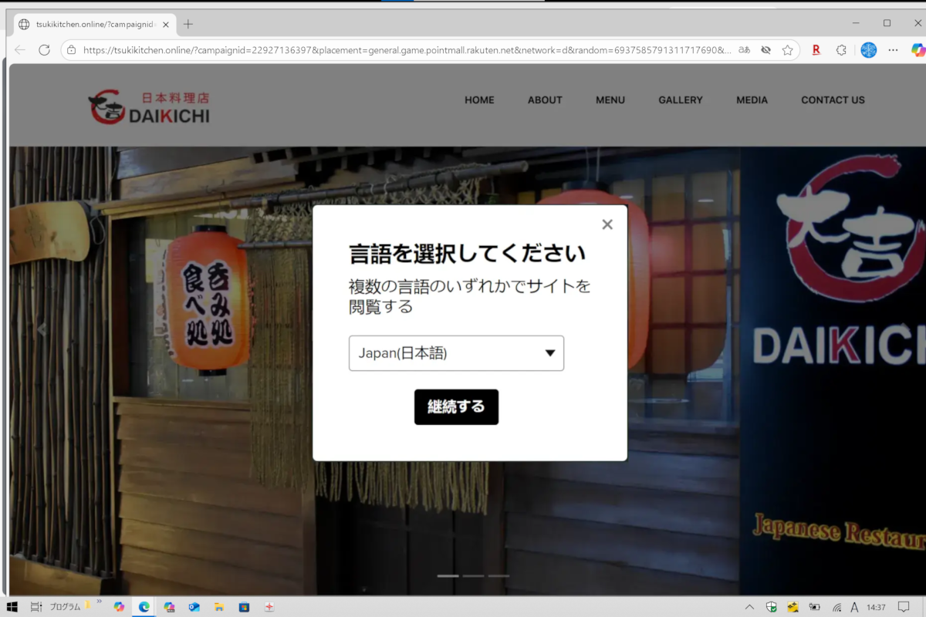
Task: Refresh the page with reload icon
Action: pos(44,50)
